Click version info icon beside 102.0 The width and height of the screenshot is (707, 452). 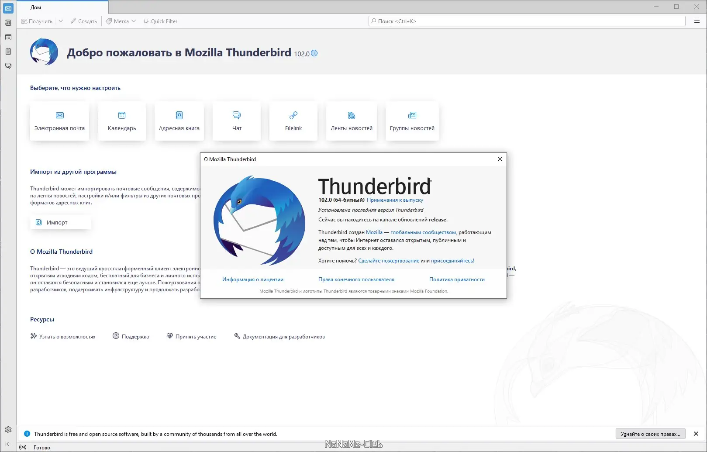point(314,53)
